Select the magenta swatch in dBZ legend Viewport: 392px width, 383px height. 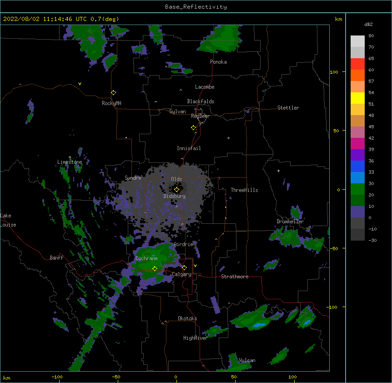tap(357, 143)
